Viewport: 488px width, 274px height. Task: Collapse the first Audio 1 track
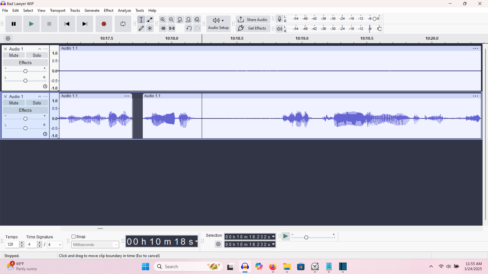coord(40,49)
